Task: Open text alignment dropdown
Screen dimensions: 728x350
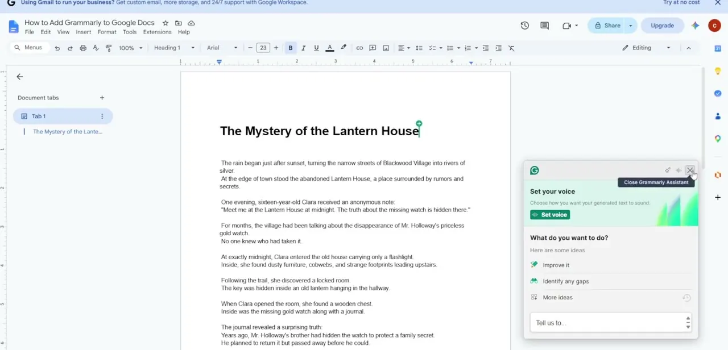Action: click(404, 48)
